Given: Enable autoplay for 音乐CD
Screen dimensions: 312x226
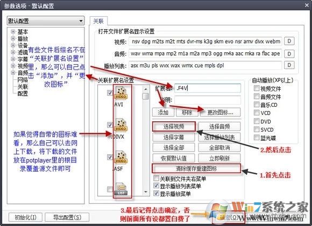Looking at the screenshot, I should [257, 105].
